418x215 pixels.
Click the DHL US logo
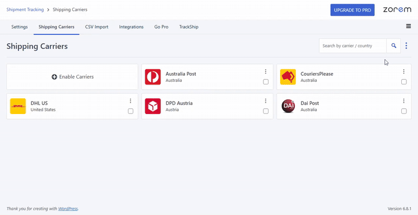(x=18, y=106)
